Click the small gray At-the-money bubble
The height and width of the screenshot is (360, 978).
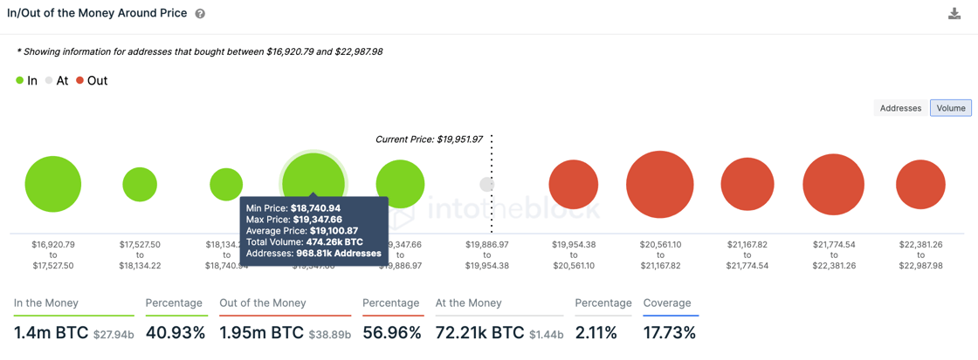[487, 185]
